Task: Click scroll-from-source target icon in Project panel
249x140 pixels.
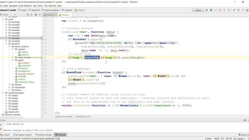Action: point(28,15)
